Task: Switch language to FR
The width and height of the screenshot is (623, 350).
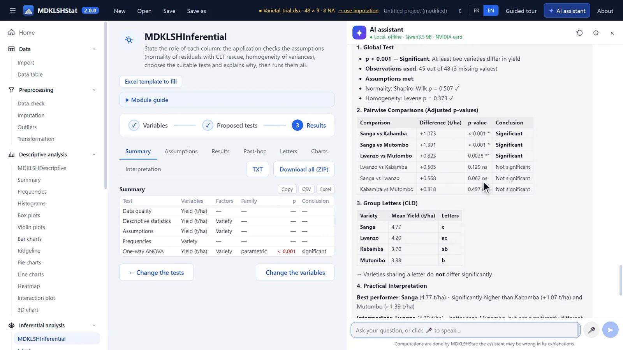Action: tap(476, 10)
